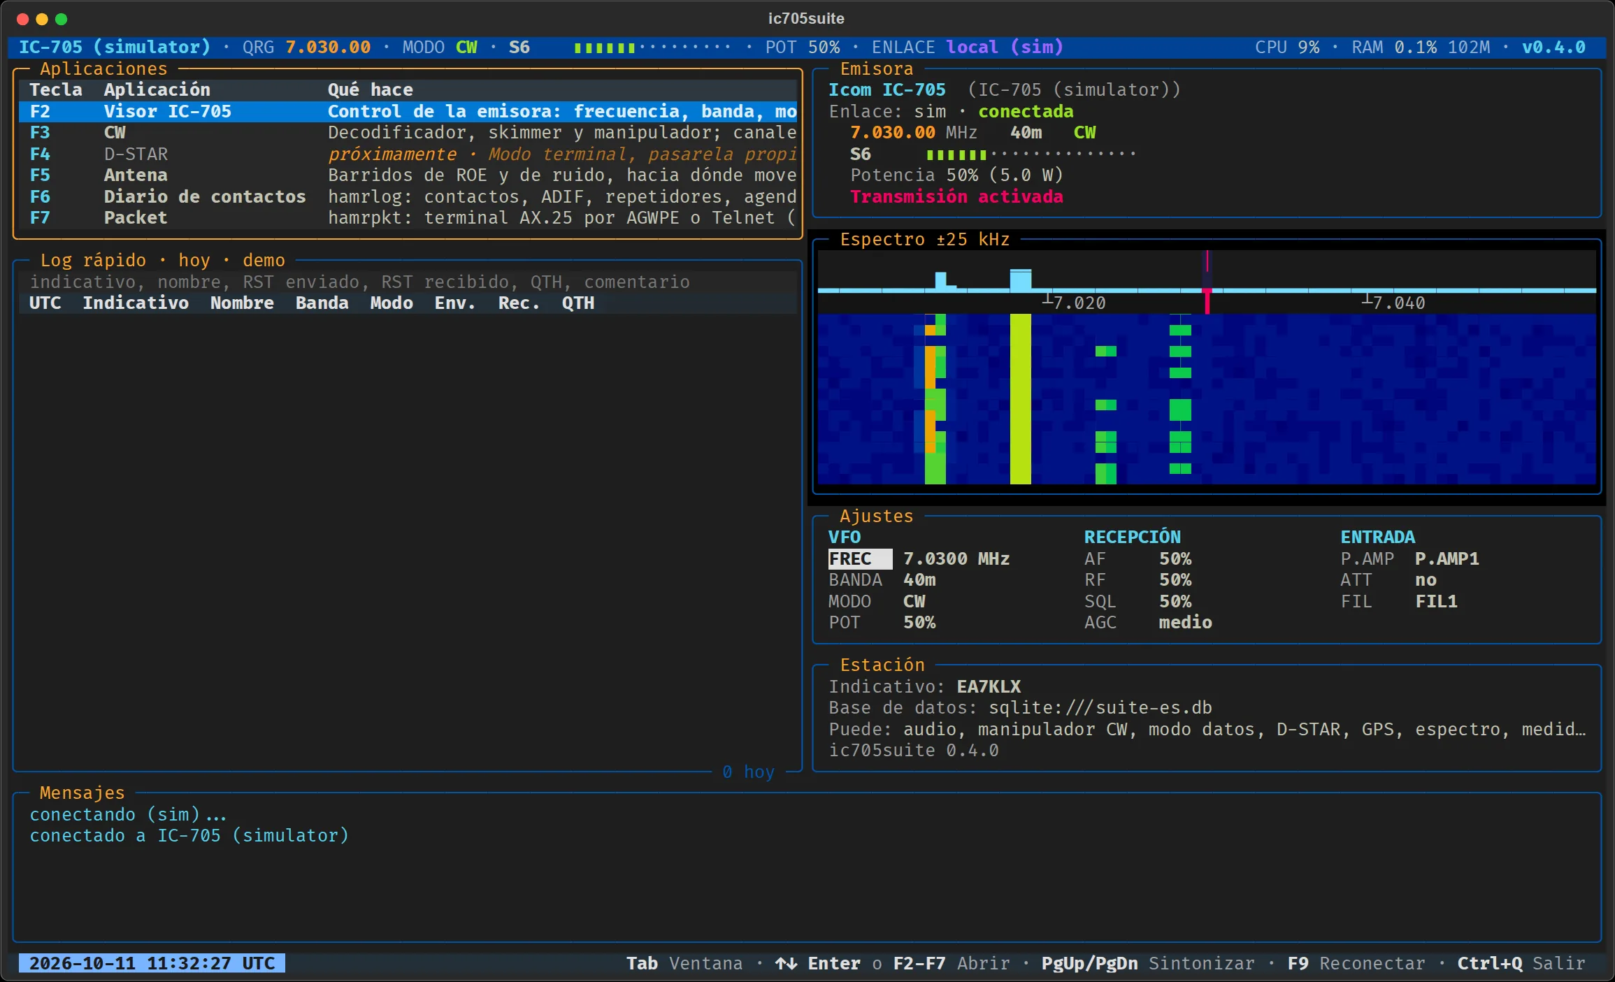Click the quick log entry input field

[x=408, y=282]
